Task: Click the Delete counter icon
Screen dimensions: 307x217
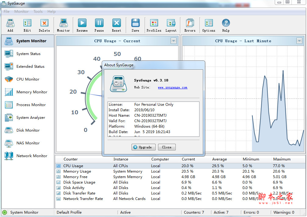Action: click(x=44, y=25)
